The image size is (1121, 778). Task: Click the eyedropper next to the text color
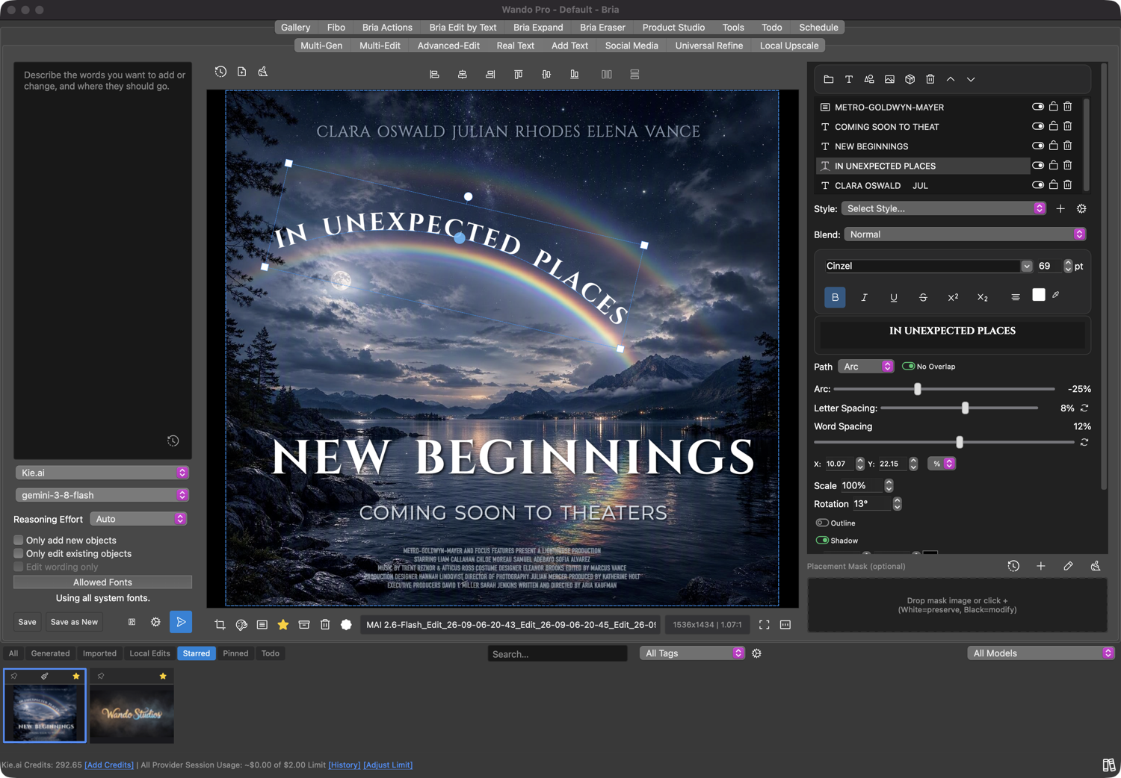(x=1056, y=295)
